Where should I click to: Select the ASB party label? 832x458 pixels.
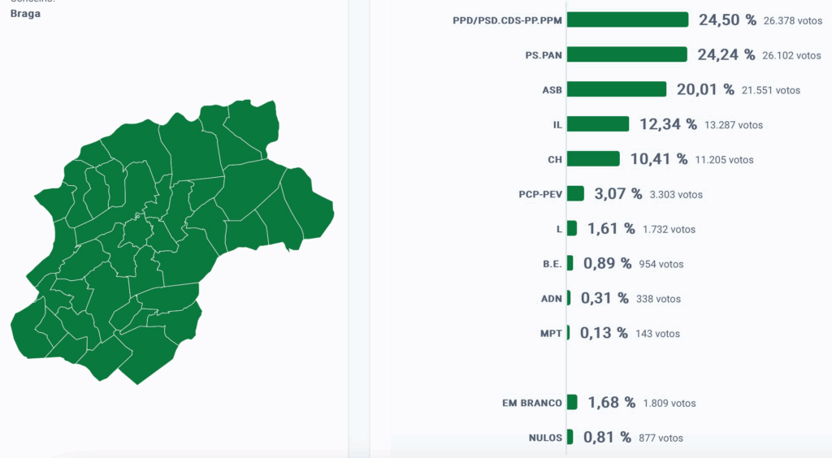[x=552, y=90]
